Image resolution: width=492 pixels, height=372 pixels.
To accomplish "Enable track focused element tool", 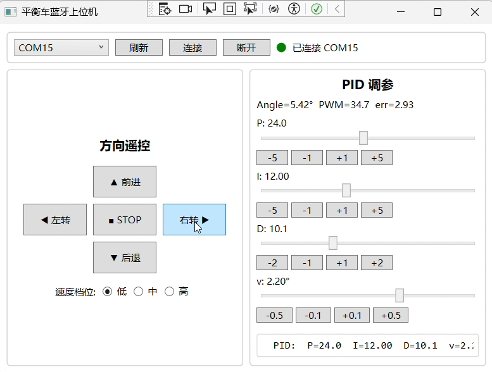I will pyautogui.click(x=250, y=9).
